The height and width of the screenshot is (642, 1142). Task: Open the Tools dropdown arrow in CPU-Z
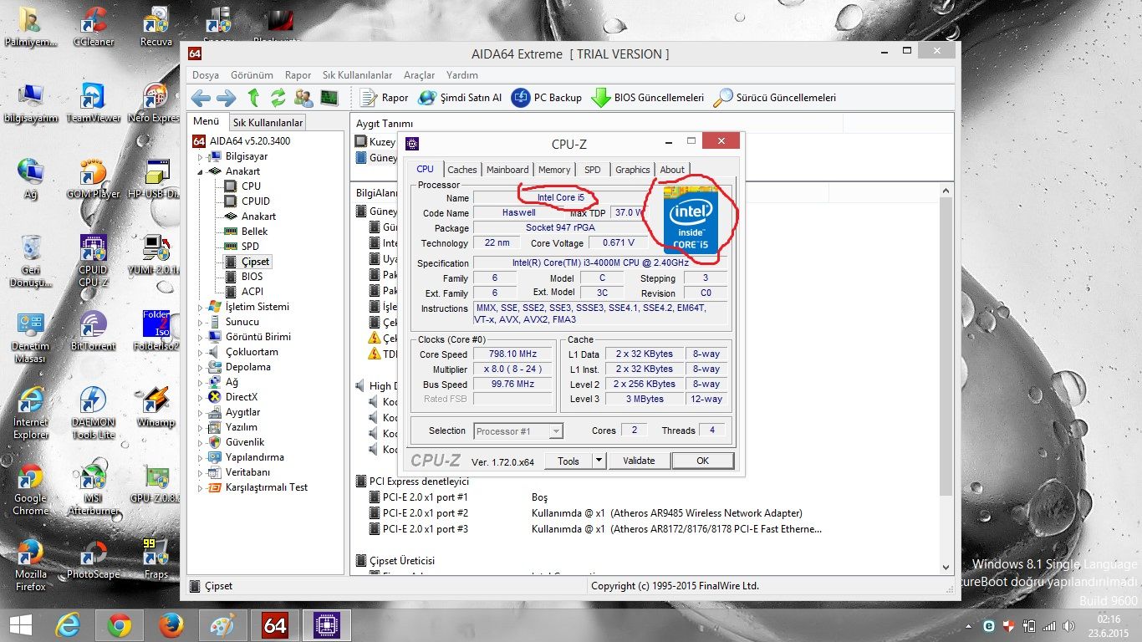(x=599, y=461)
